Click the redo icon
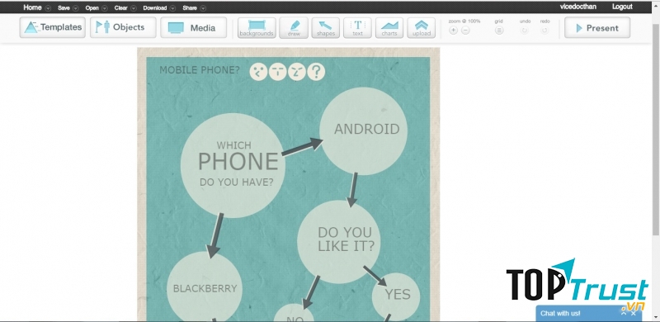660x322 pixels. pyautogui.click(x=544, y=31)
